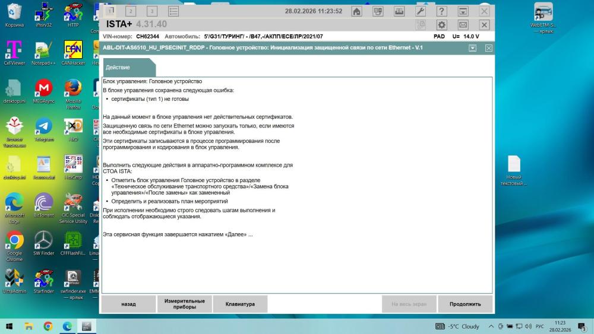Open WebETM-S shortcut on desktop
Screen dimensions: 594x334
click(544, 18)
